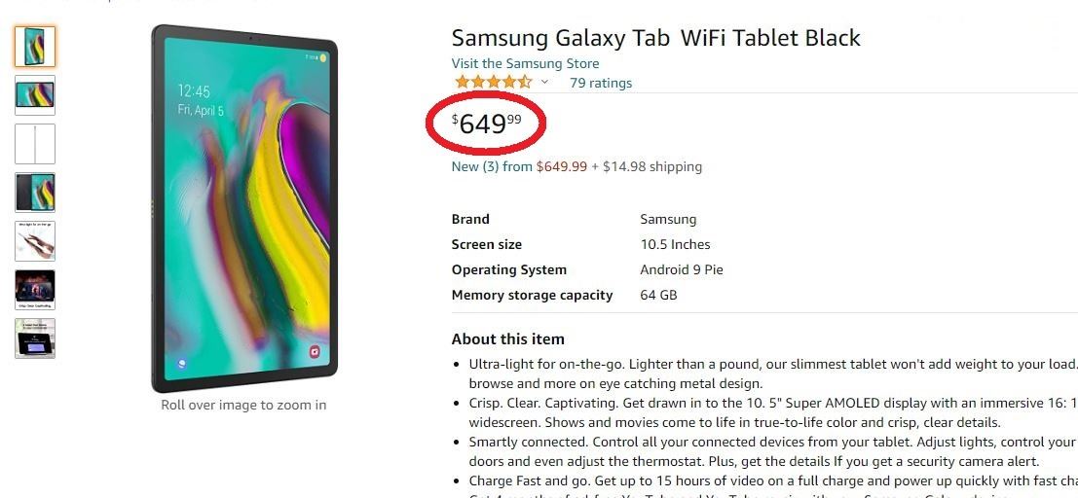Select the third thumbnail showing tablet side profile

coord(35,144)
